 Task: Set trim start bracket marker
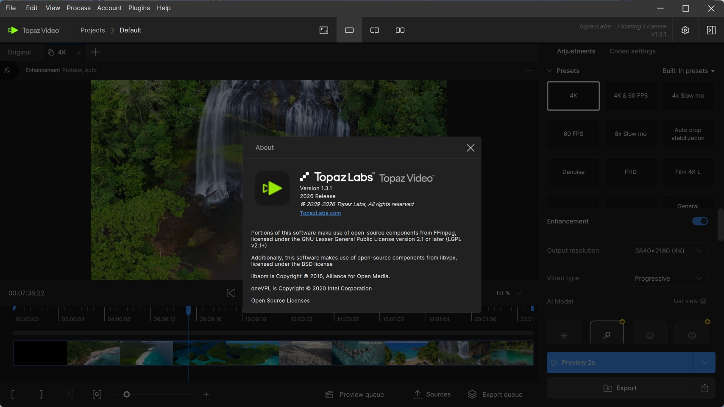point(13,394)
